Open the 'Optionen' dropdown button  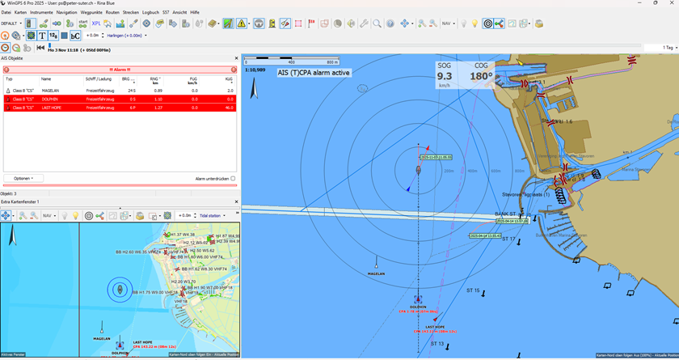tap(23, 178)
